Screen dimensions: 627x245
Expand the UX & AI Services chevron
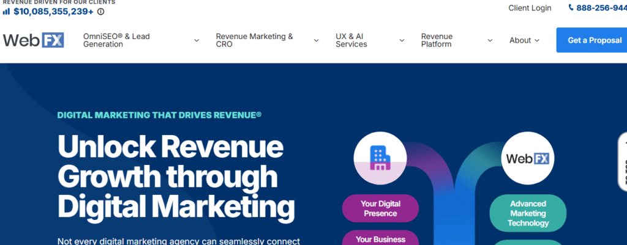[x=402, y=40]
